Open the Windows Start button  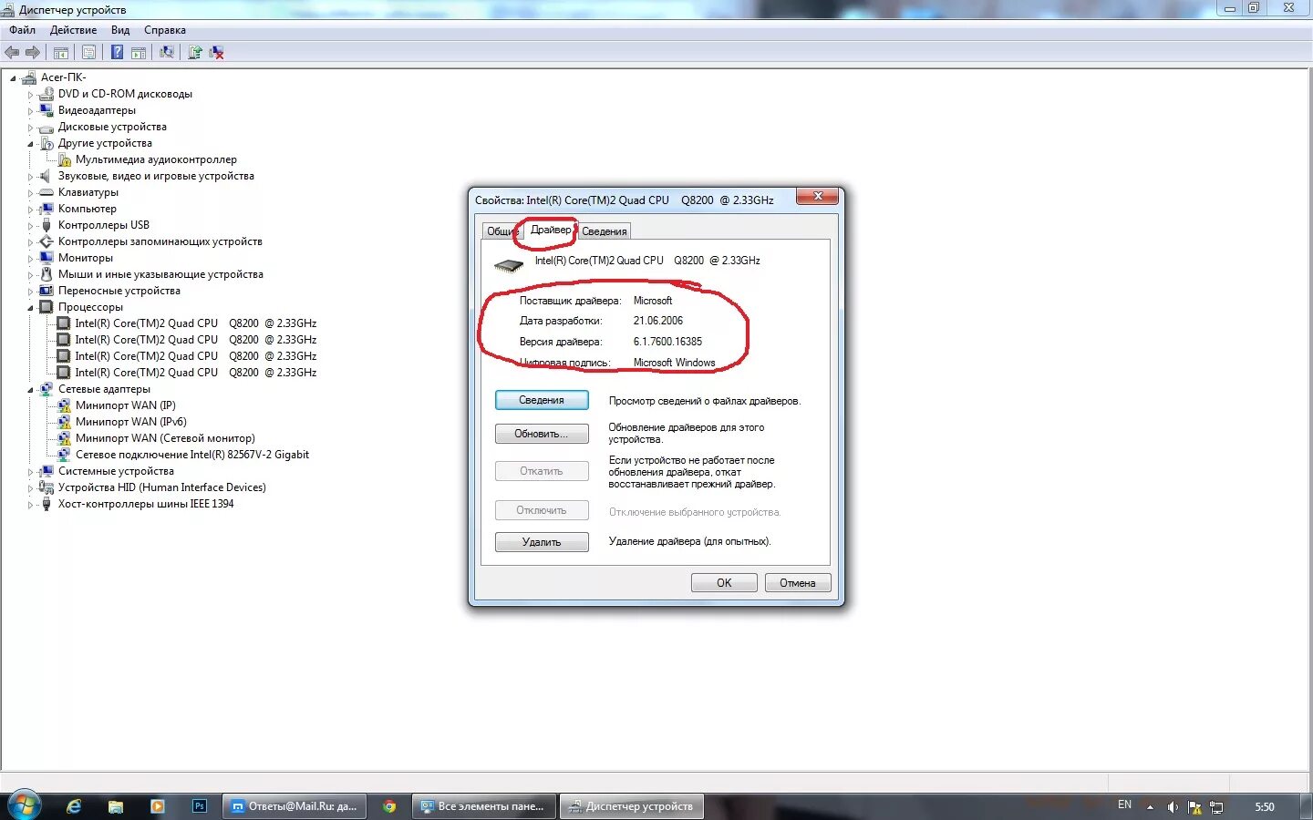click(23, 806)
